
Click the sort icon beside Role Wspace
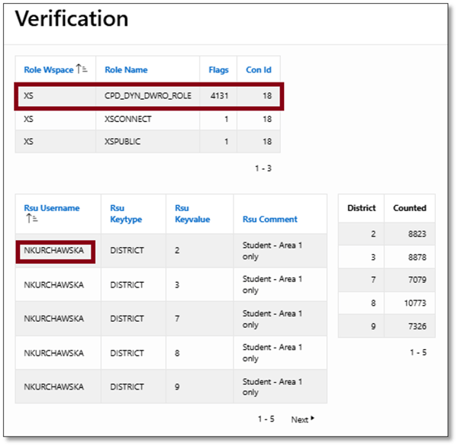tap(82, 70)
